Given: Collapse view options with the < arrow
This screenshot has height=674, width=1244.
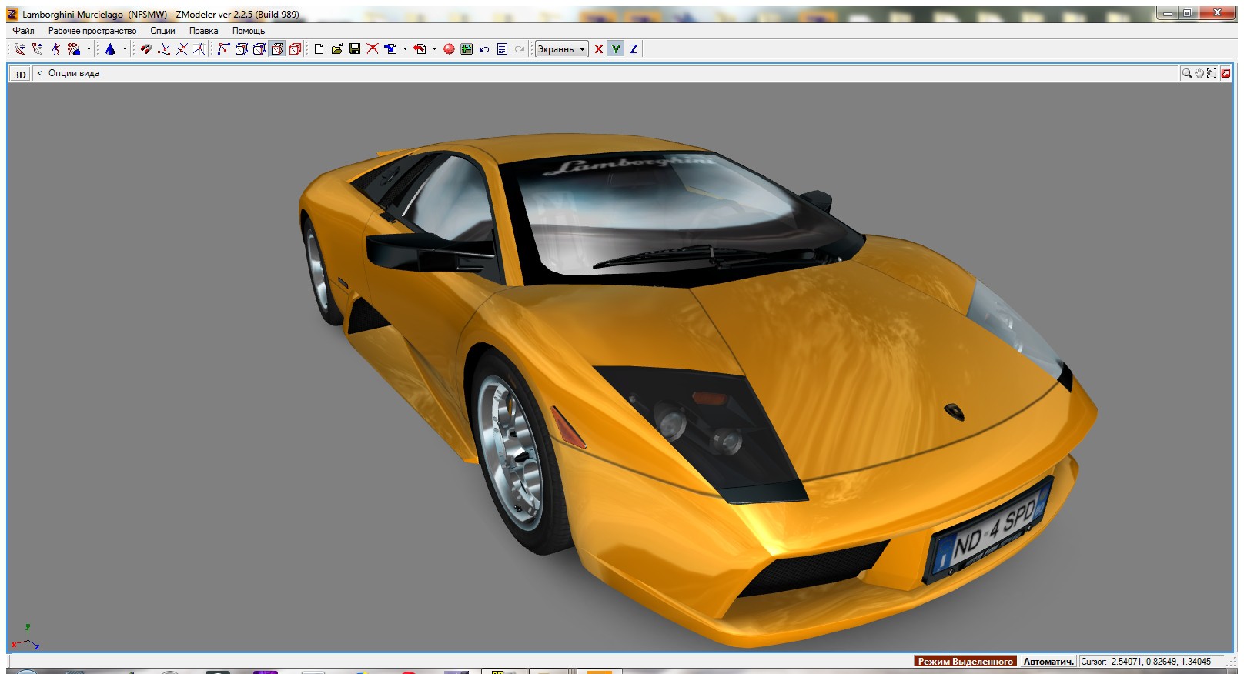Looking at the screenshot, I should tap(39, 73).
